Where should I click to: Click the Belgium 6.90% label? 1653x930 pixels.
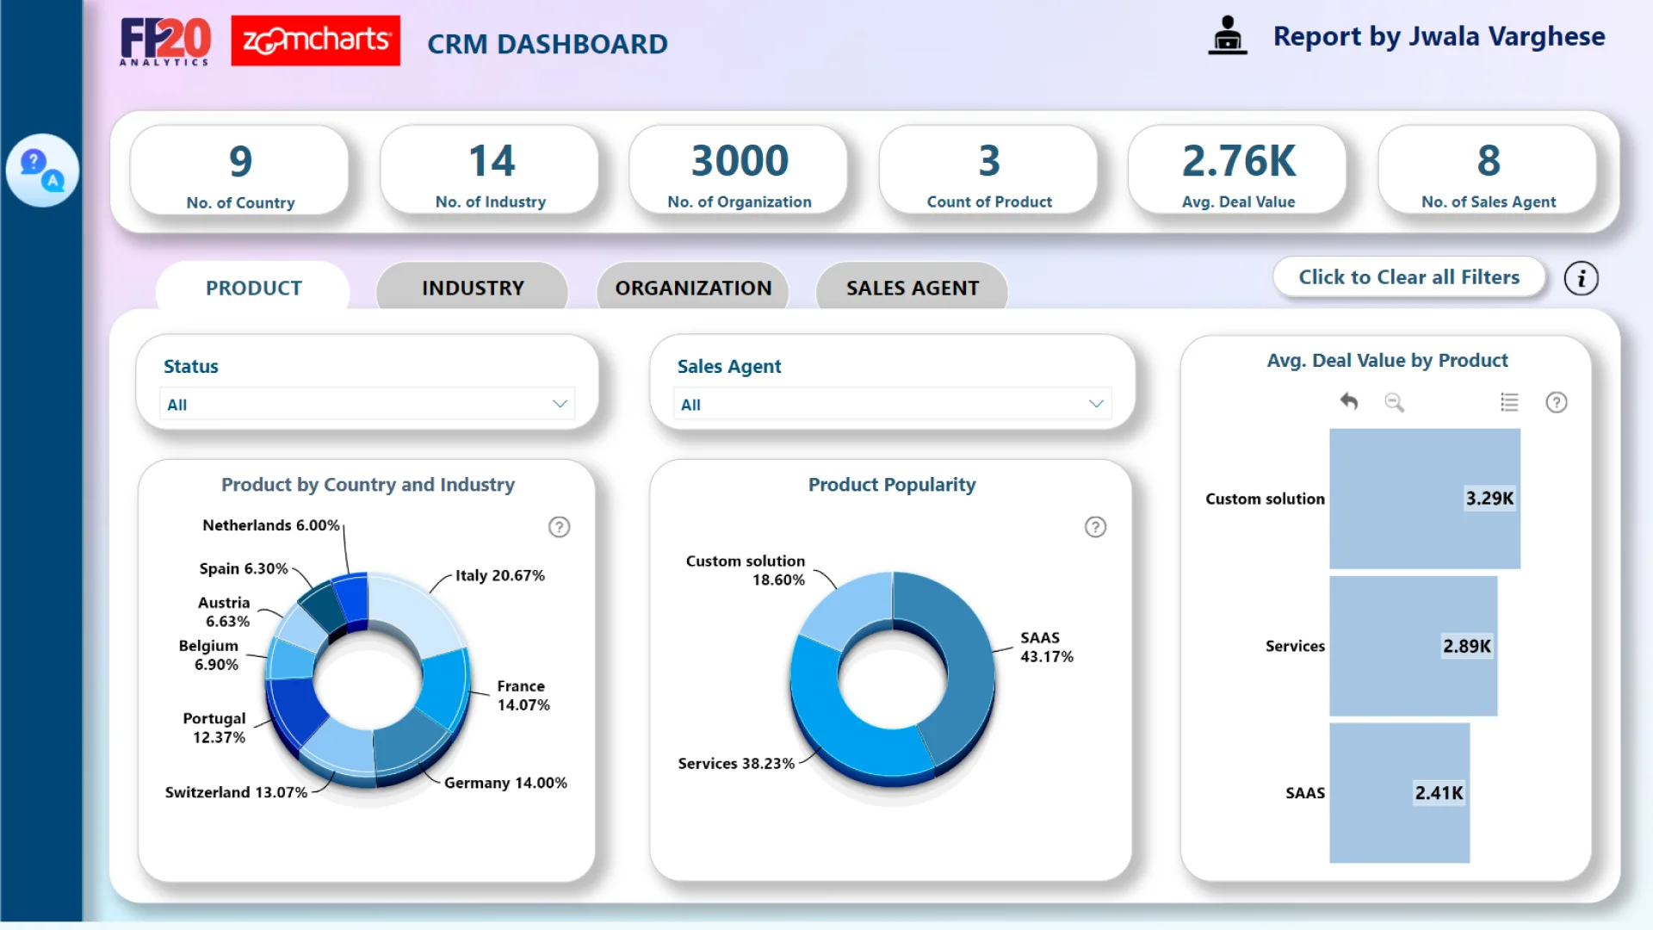(209, 655)
